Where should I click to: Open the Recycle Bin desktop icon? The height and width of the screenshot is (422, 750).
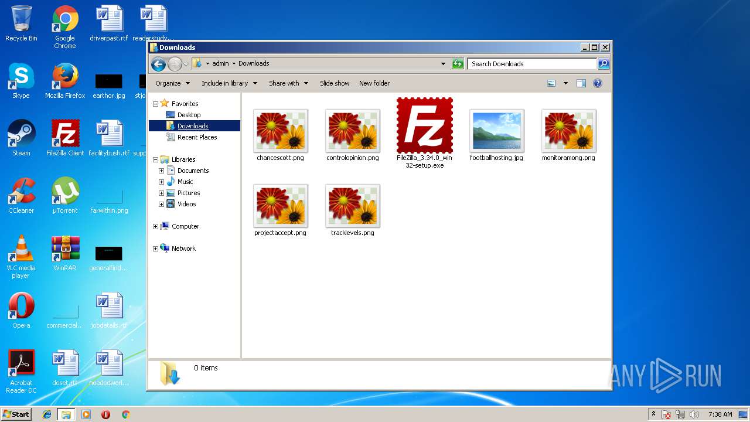[21, 23]
